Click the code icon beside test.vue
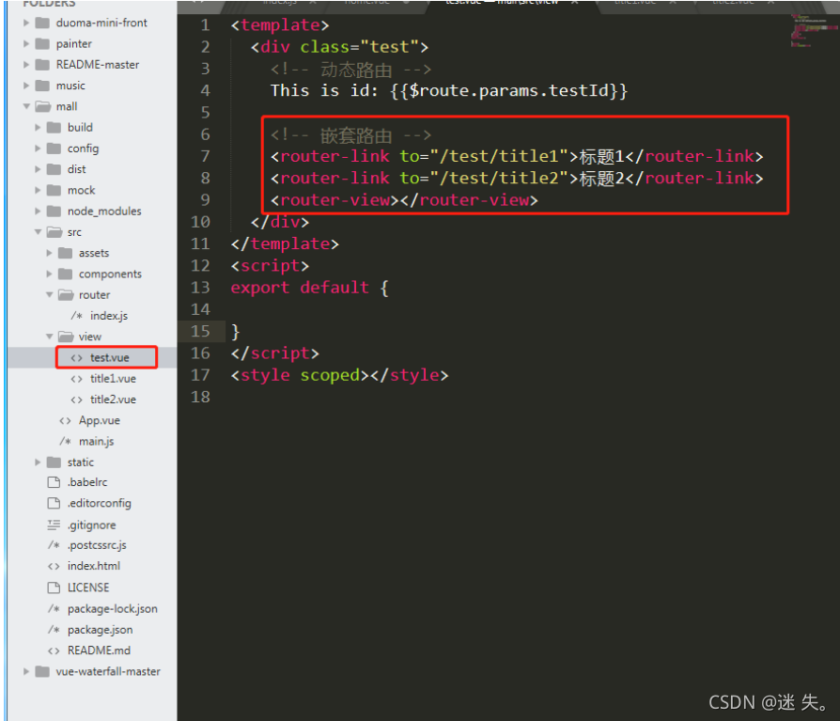 (x=77, y=358)
